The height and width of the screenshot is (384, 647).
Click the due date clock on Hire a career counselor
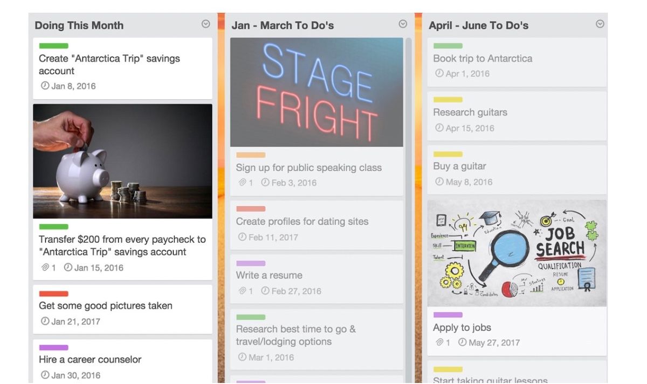(x=45, y=375)
